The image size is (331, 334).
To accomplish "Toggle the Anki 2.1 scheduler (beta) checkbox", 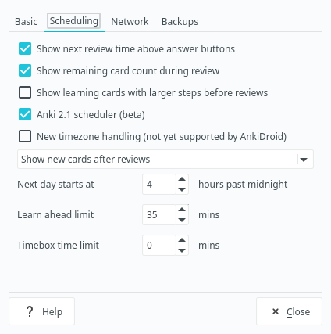I will 25,114.
